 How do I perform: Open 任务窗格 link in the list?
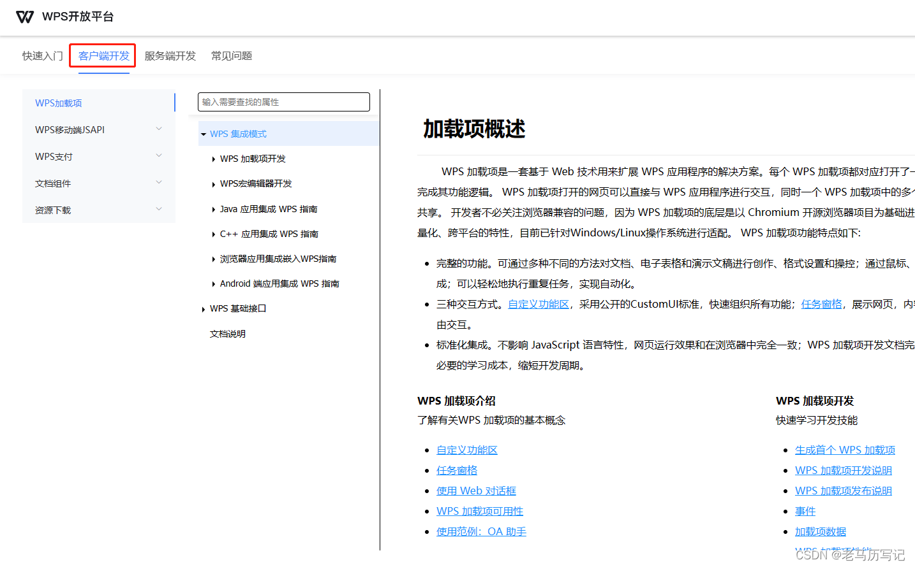456,471
